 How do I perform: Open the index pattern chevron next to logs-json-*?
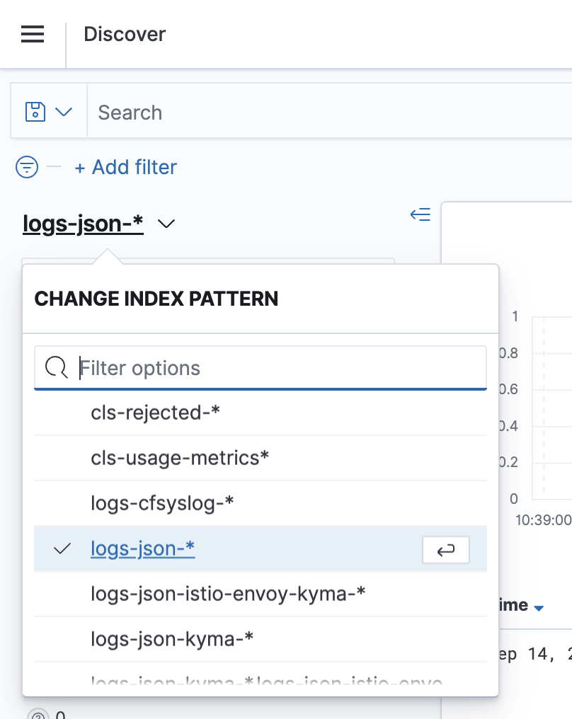pos(166,224)
